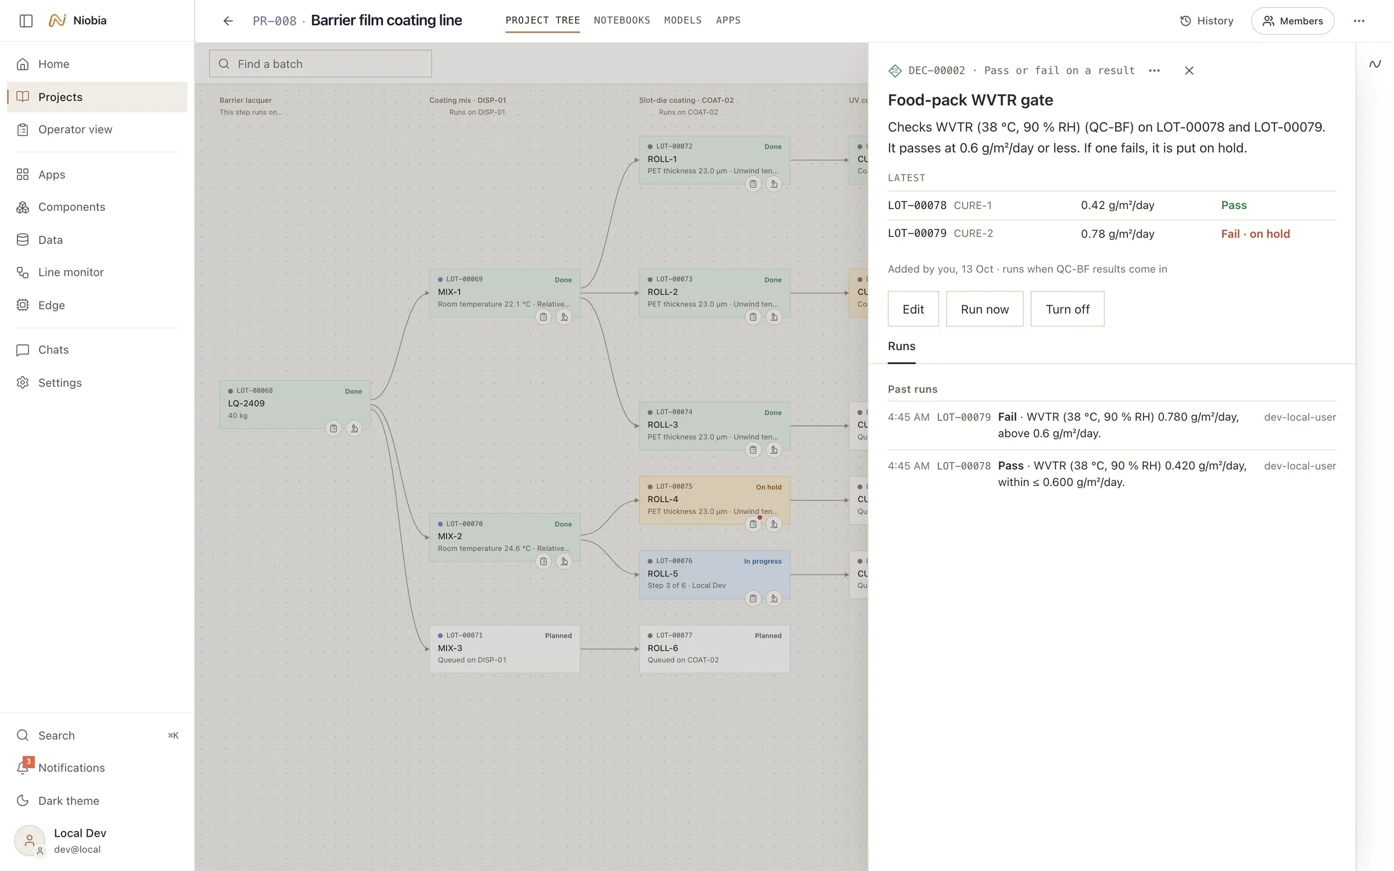Screen dimensions: 1394x871
Task: Click the clipboard icon on LOT-00068 LQ-2409 card
Action: (x=333, y=429)
